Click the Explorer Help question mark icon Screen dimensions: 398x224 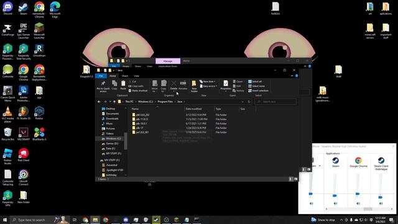[x=297, y=76]
